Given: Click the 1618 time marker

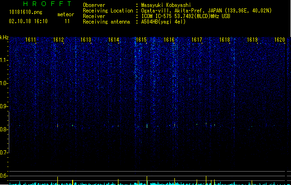Looking at the screenshot, I should 224,40.
